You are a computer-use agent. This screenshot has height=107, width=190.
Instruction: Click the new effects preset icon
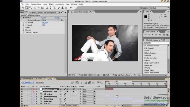click(x=165, y=75)
